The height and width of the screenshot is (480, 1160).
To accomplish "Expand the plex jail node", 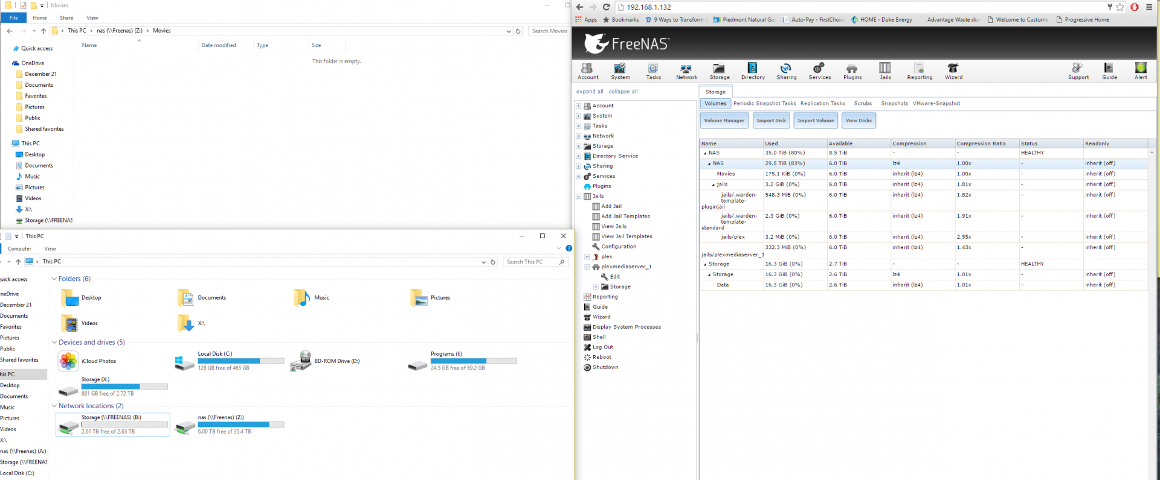I will click(587, 257).
